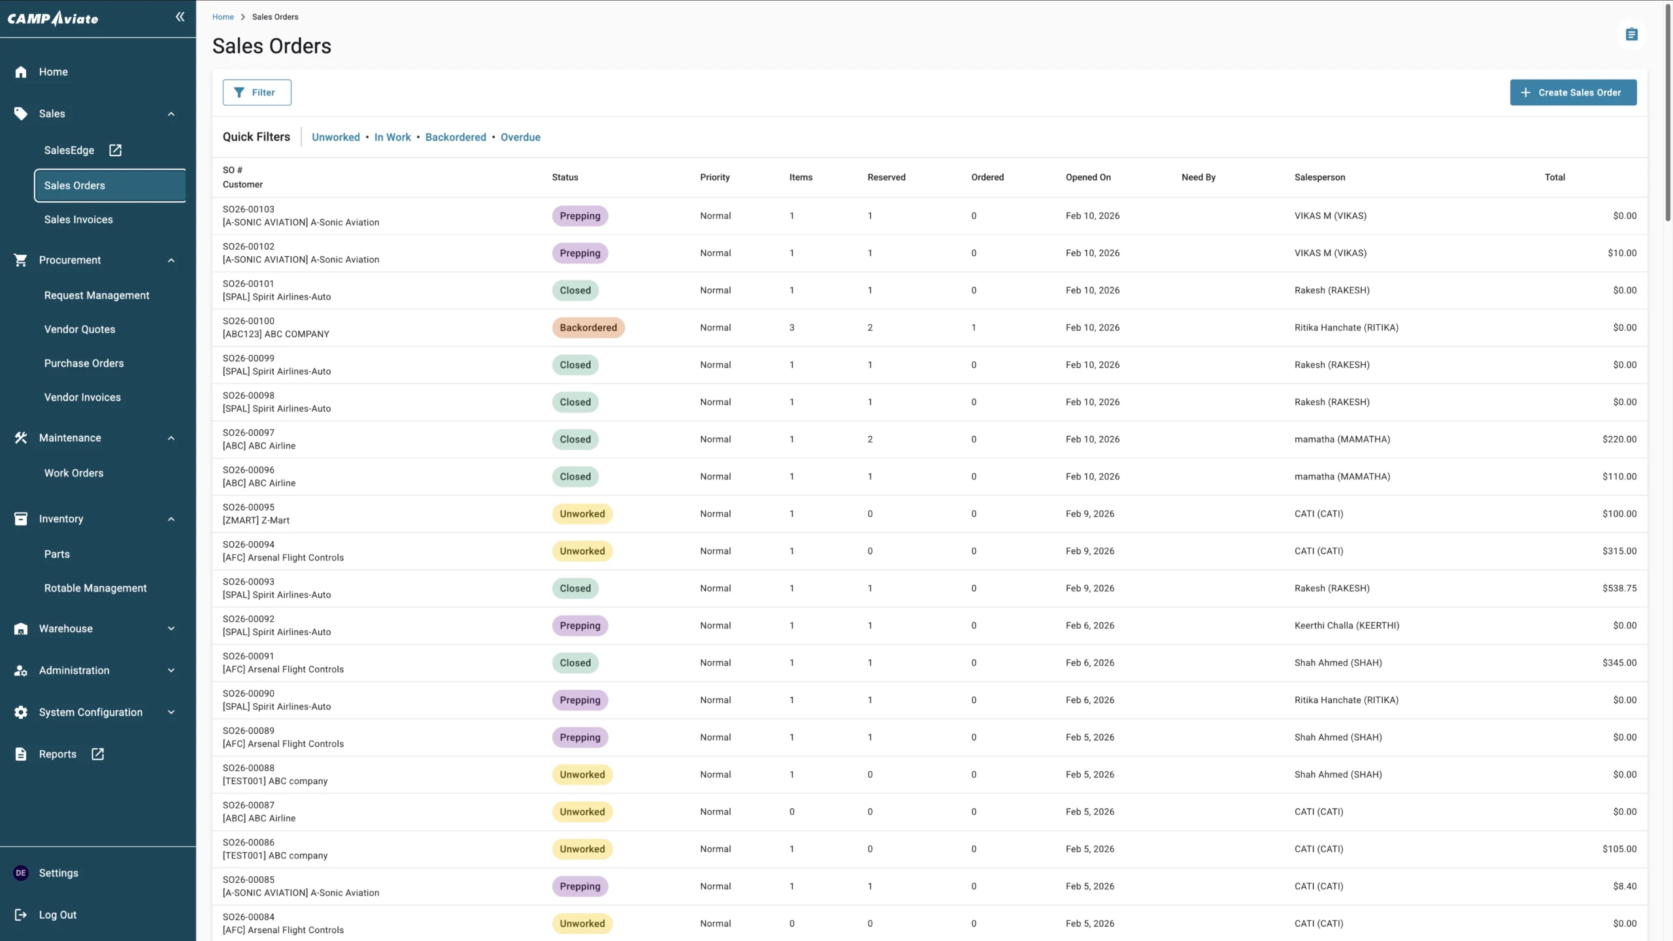Open sales order SO26-00103

[x=929, y=216]
